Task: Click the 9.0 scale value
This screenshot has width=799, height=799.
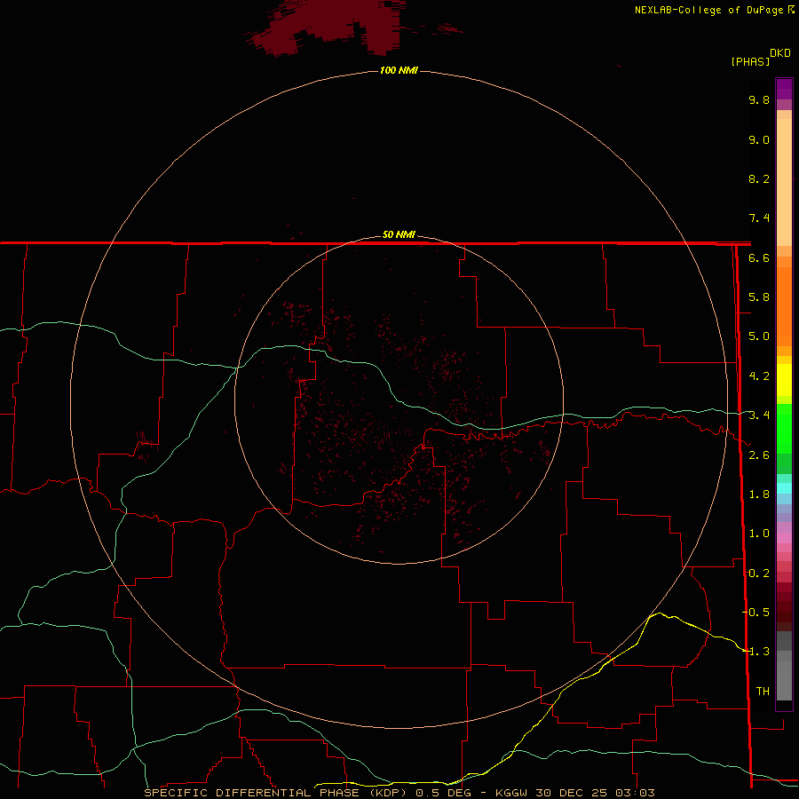Action: tap(759, 139)
